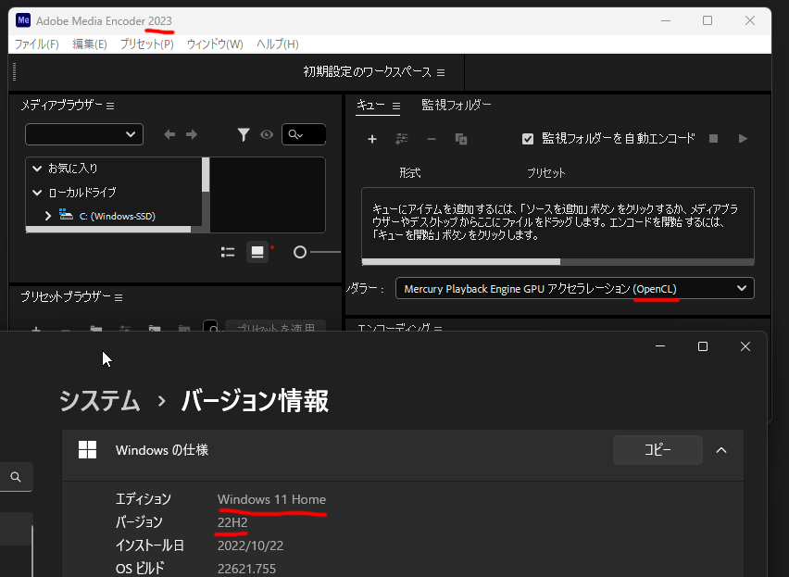Click the コピー button for Windows の仕様
The image size is (789, 577).
(x=657, y=450)
